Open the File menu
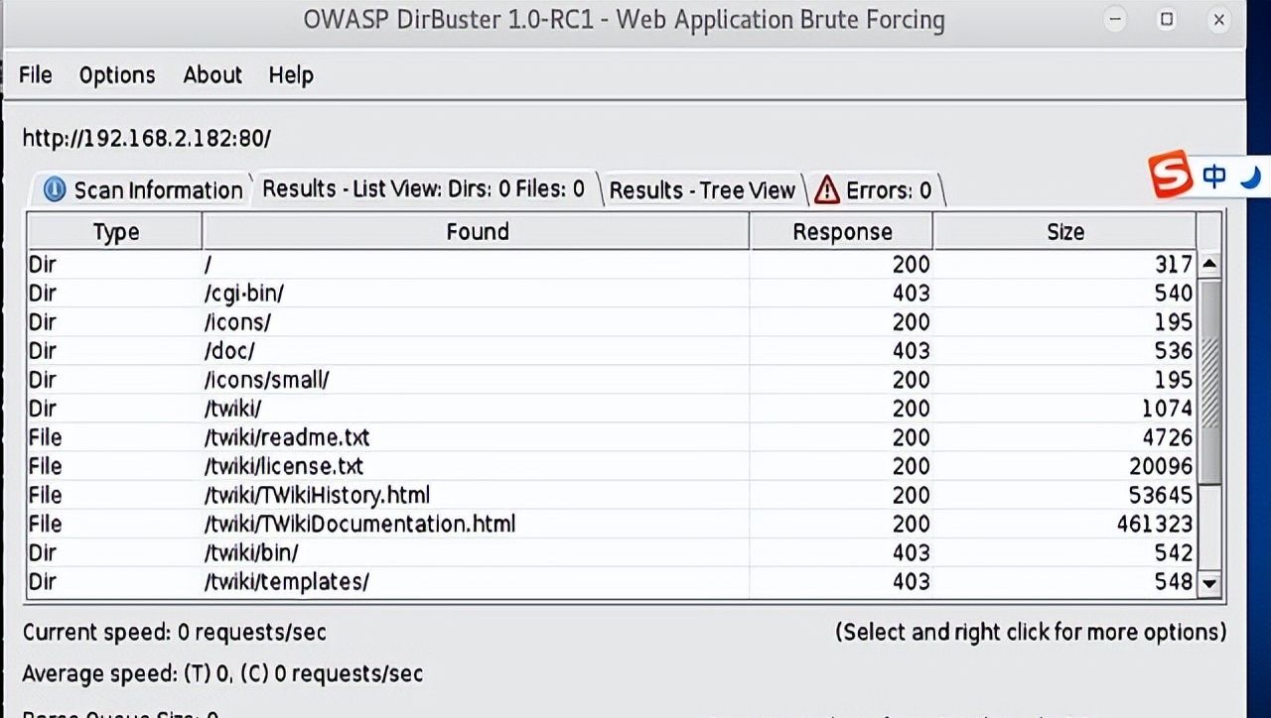 36,75
